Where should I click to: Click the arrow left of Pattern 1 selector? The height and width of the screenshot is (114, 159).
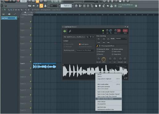click(x=59, y=6)
